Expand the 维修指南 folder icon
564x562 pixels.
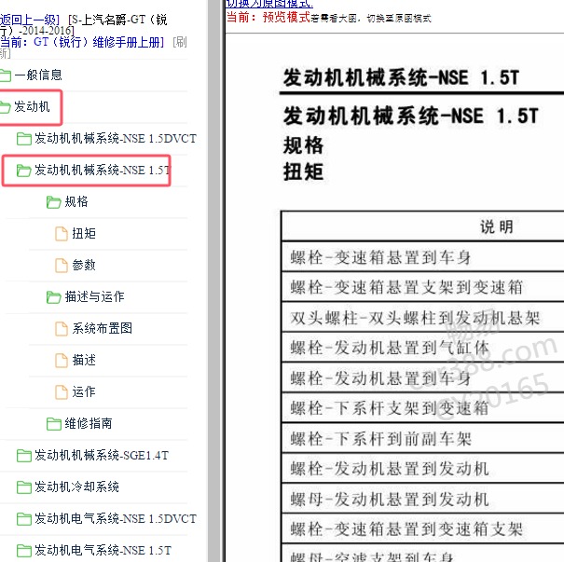pyautogui.click(x=53, y=423)
